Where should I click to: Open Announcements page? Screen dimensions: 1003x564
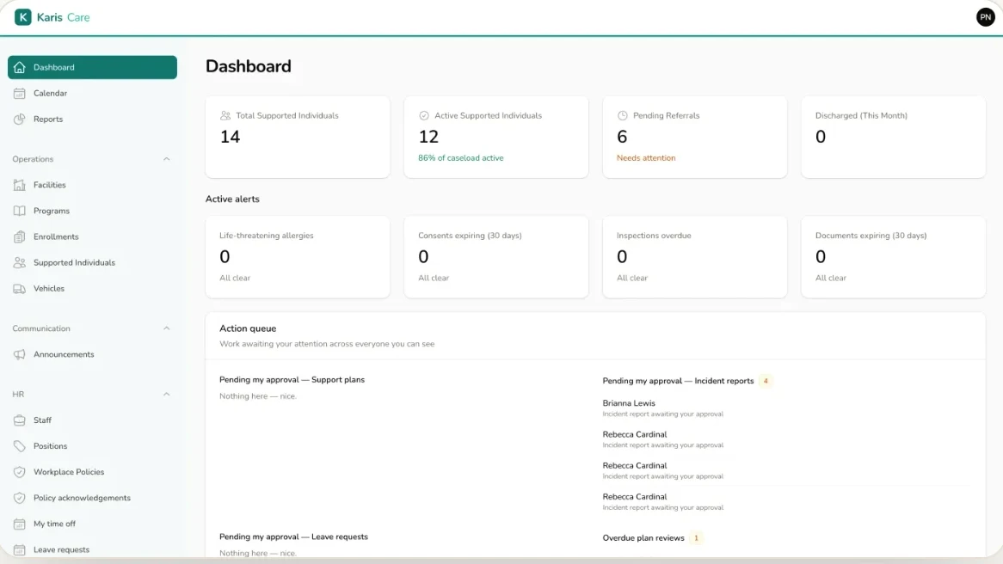point(92,354)
